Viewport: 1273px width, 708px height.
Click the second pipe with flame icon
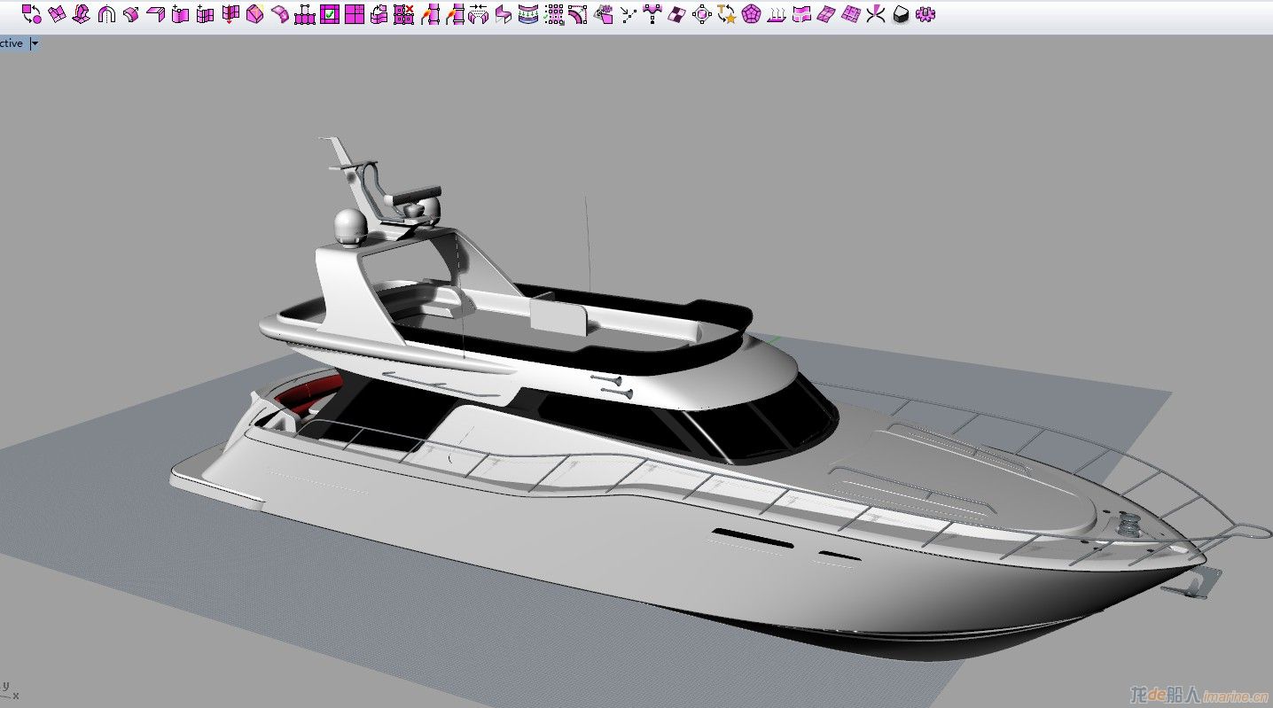tap(454, 14)
